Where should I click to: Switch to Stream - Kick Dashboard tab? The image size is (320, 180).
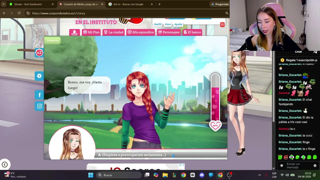point(31,4)
